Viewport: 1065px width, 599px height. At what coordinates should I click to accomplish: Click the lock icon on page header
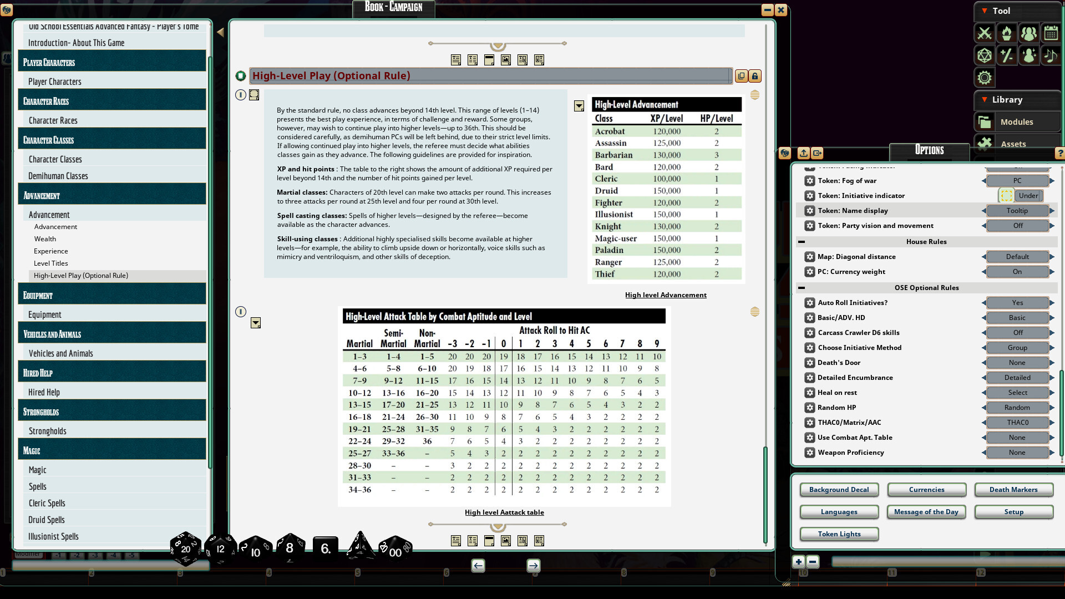[755, 76]
